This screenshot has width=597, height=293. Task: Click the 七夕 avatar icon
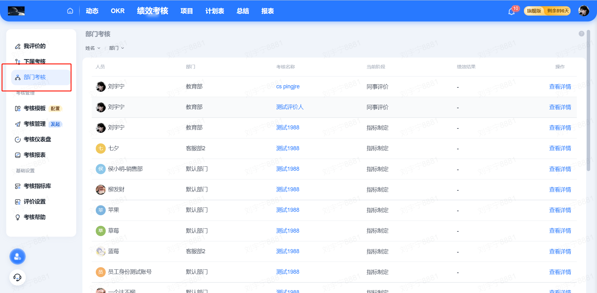pos(101,148)
